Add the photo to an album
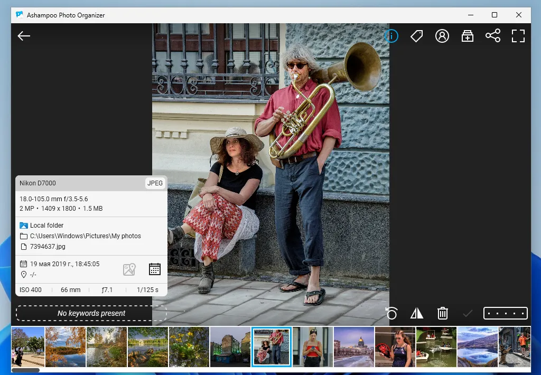 [x=468, y=36]
